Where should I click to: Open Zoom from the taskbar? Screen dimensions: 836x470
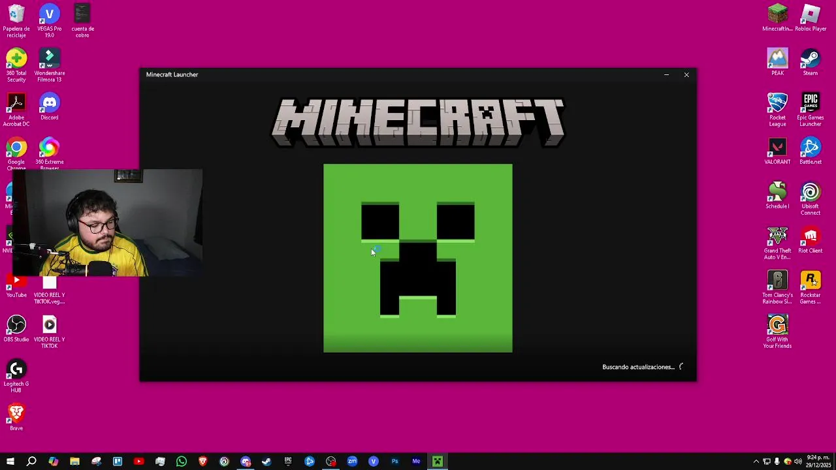pos(352,462)
